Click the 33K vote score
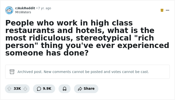The height and width of the screenshot is (100, 175). 17,89
